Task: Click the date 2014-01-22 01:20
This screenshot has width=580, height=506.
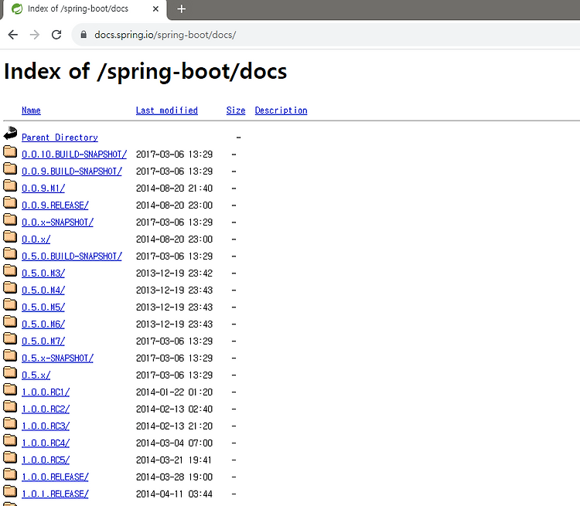Action: point(174,392)
